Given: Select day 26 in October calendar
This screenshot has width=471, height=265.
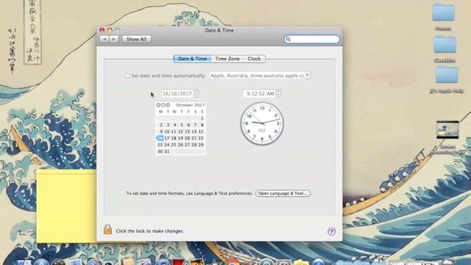Looking at the screenshot, I should point(180,145).
